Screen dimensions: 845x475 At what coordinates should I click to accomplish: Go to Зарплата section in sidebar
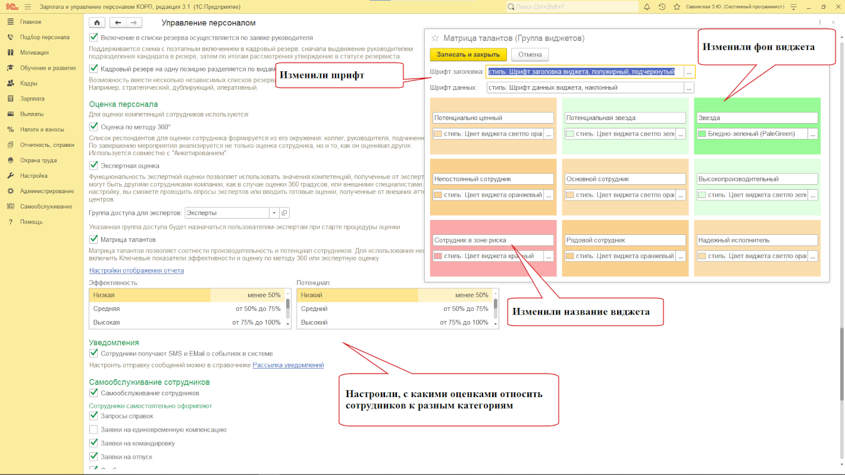click(32, 99)
